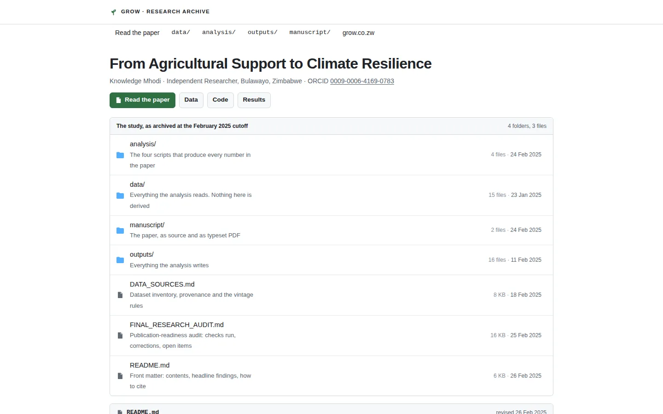Click '15 files · 23 Jan 2025' metadata

click(x=515, y=195)
